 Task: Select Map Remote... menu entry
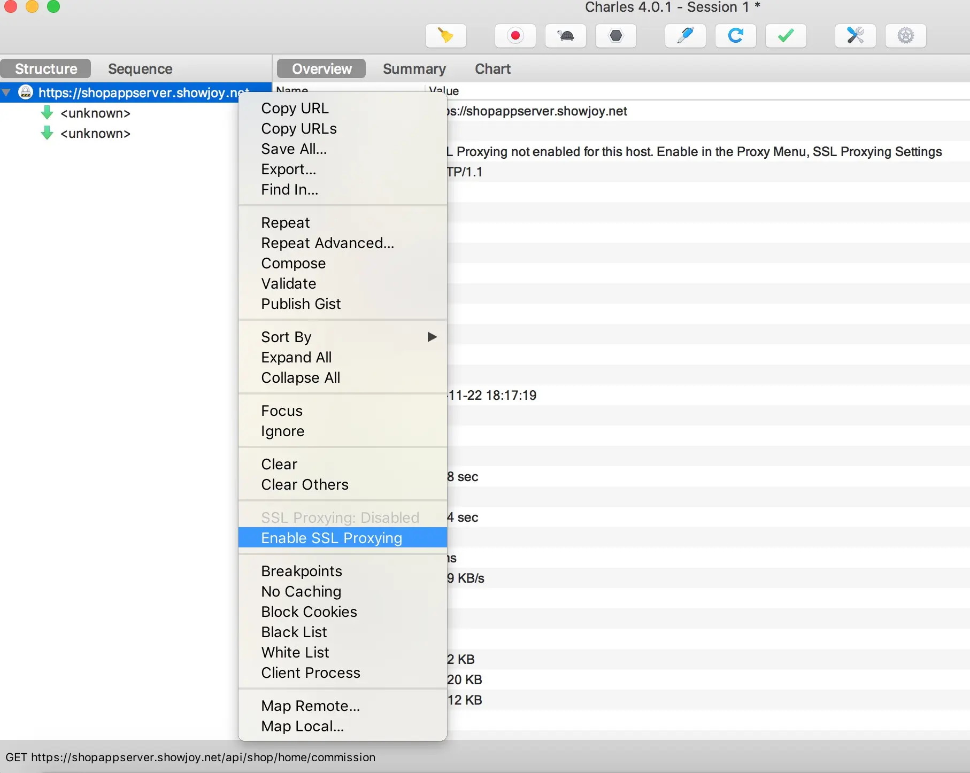tap(343, 706)
